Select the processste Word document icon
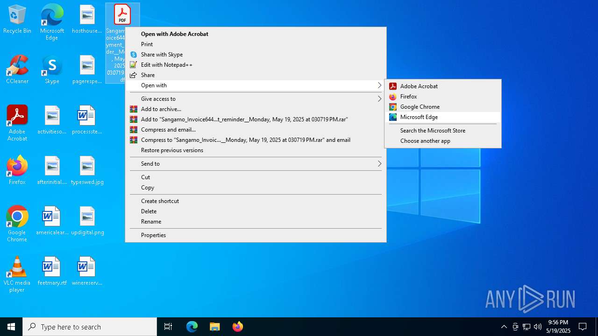Image resolution: width=598 pixels, height=336 pixels. click(87, 120)
